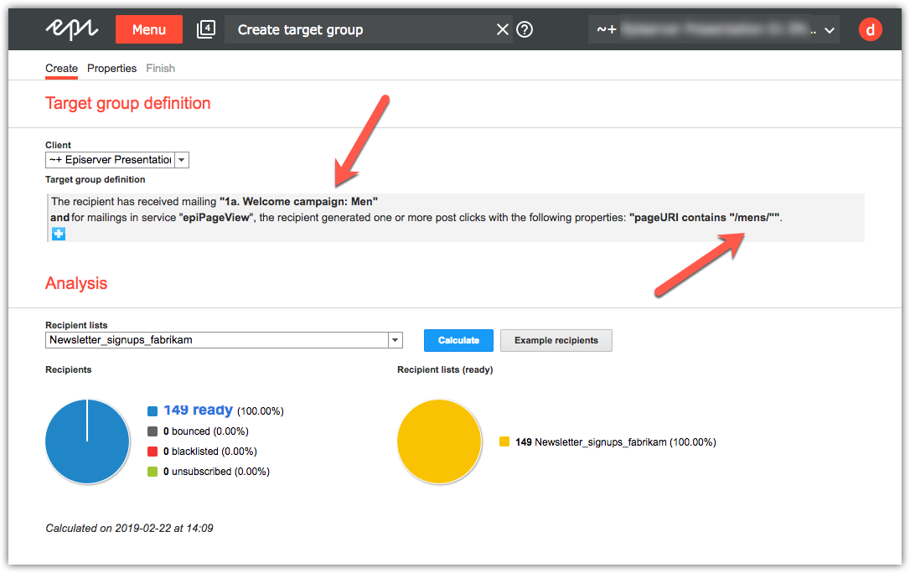The width and height of the screenshot is (910, 573).
Task: Click the Episerver logo
Action: coord(72,29)
